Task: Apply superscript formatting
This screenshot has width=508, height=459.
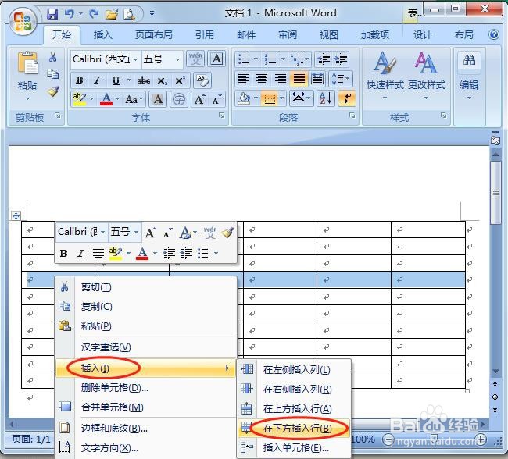Action: [x=180, y=80]
